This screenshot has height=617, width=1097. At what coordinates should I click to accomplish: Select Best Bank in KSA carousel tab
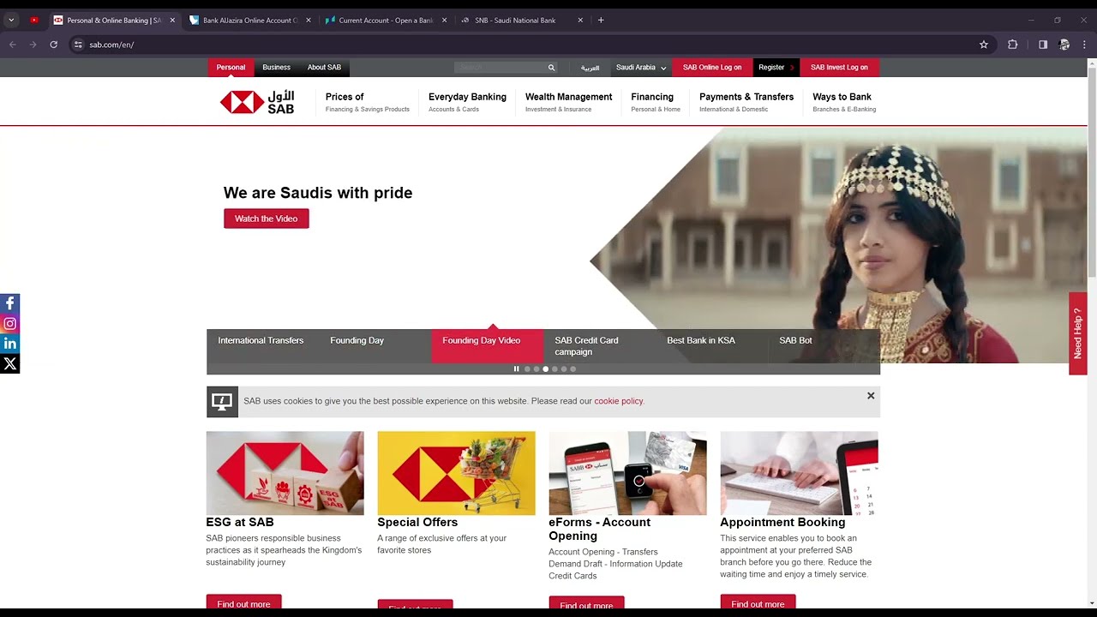click(711, 346)
